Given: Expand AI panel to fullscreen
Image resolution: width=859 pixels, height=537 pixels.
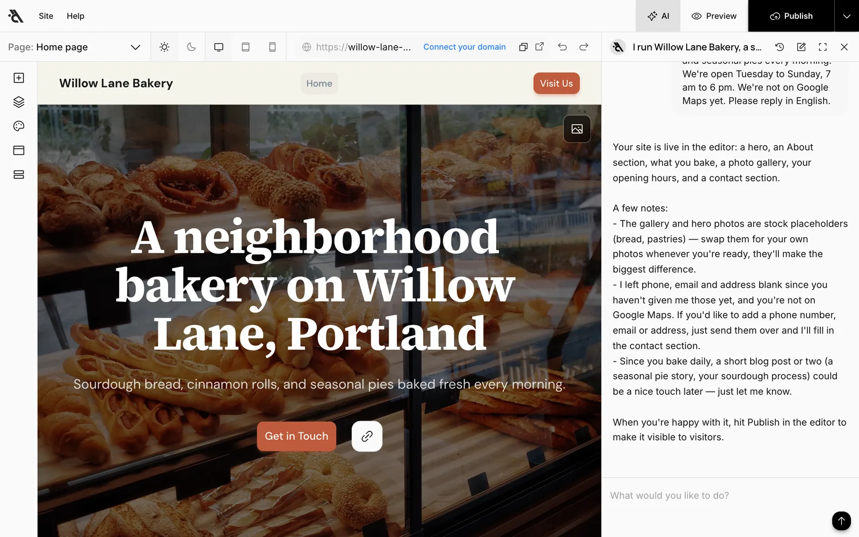Looking at the screenshot, I should tap(822, 47).
